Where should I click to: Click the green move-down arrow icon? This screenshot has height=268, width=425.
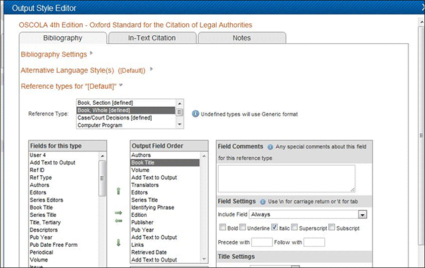click(119, 243)
